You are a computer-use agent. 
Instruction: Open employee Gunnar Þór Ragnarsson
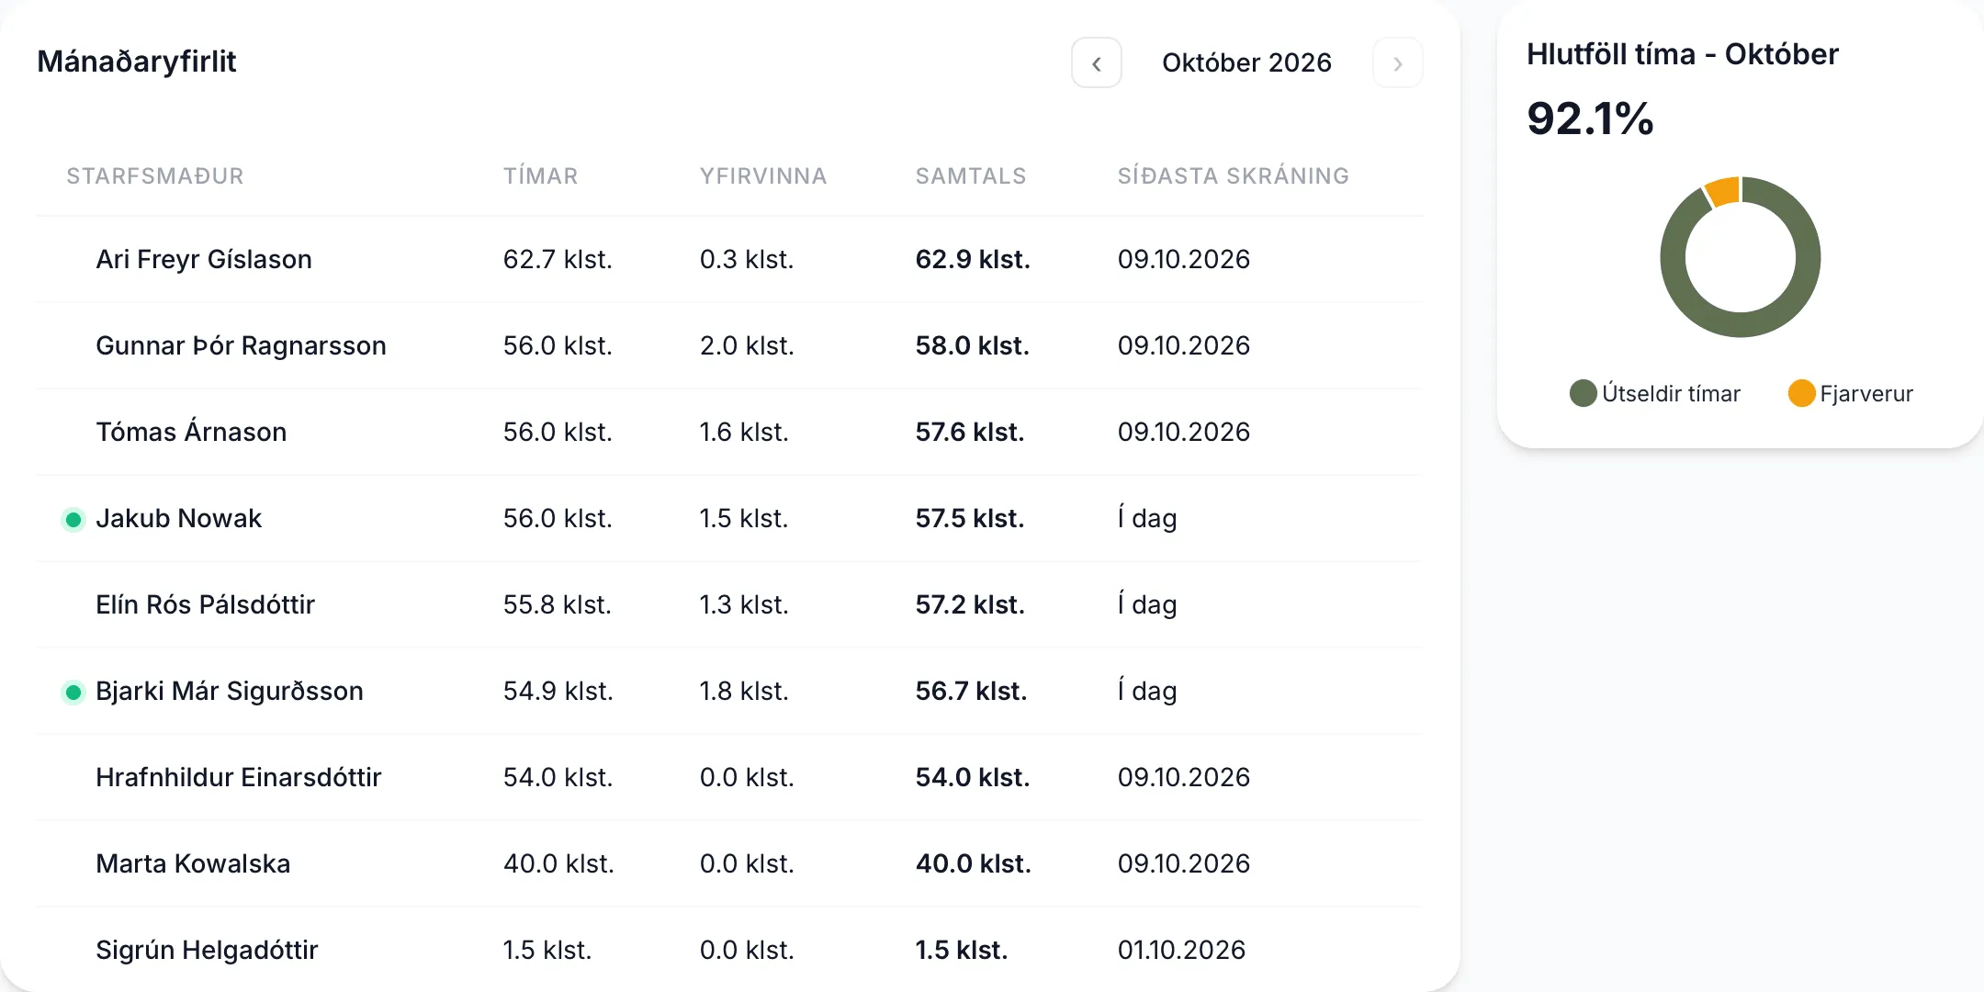tap(241, 345)
